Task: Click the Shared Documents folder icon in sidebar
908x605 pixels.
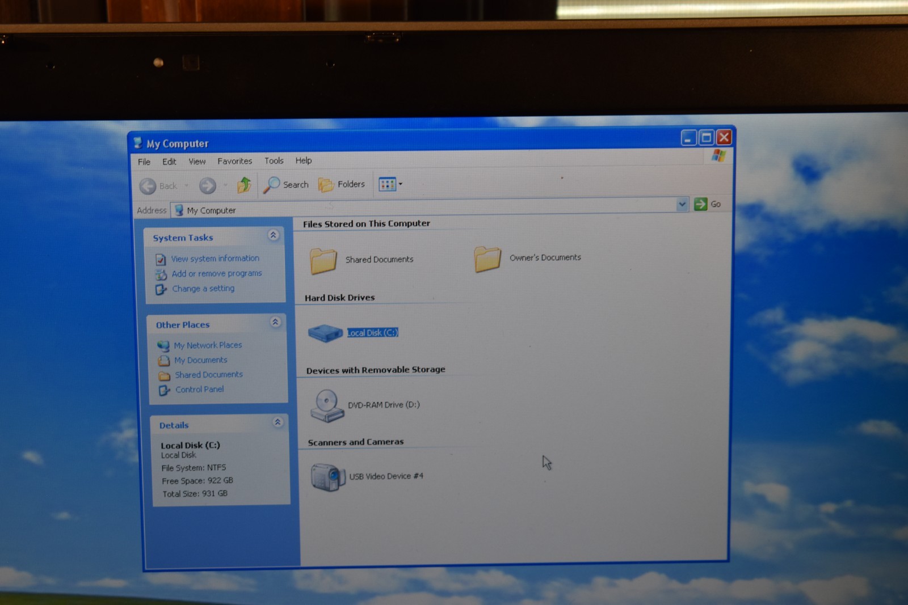Action: click(x=165, y=375)
